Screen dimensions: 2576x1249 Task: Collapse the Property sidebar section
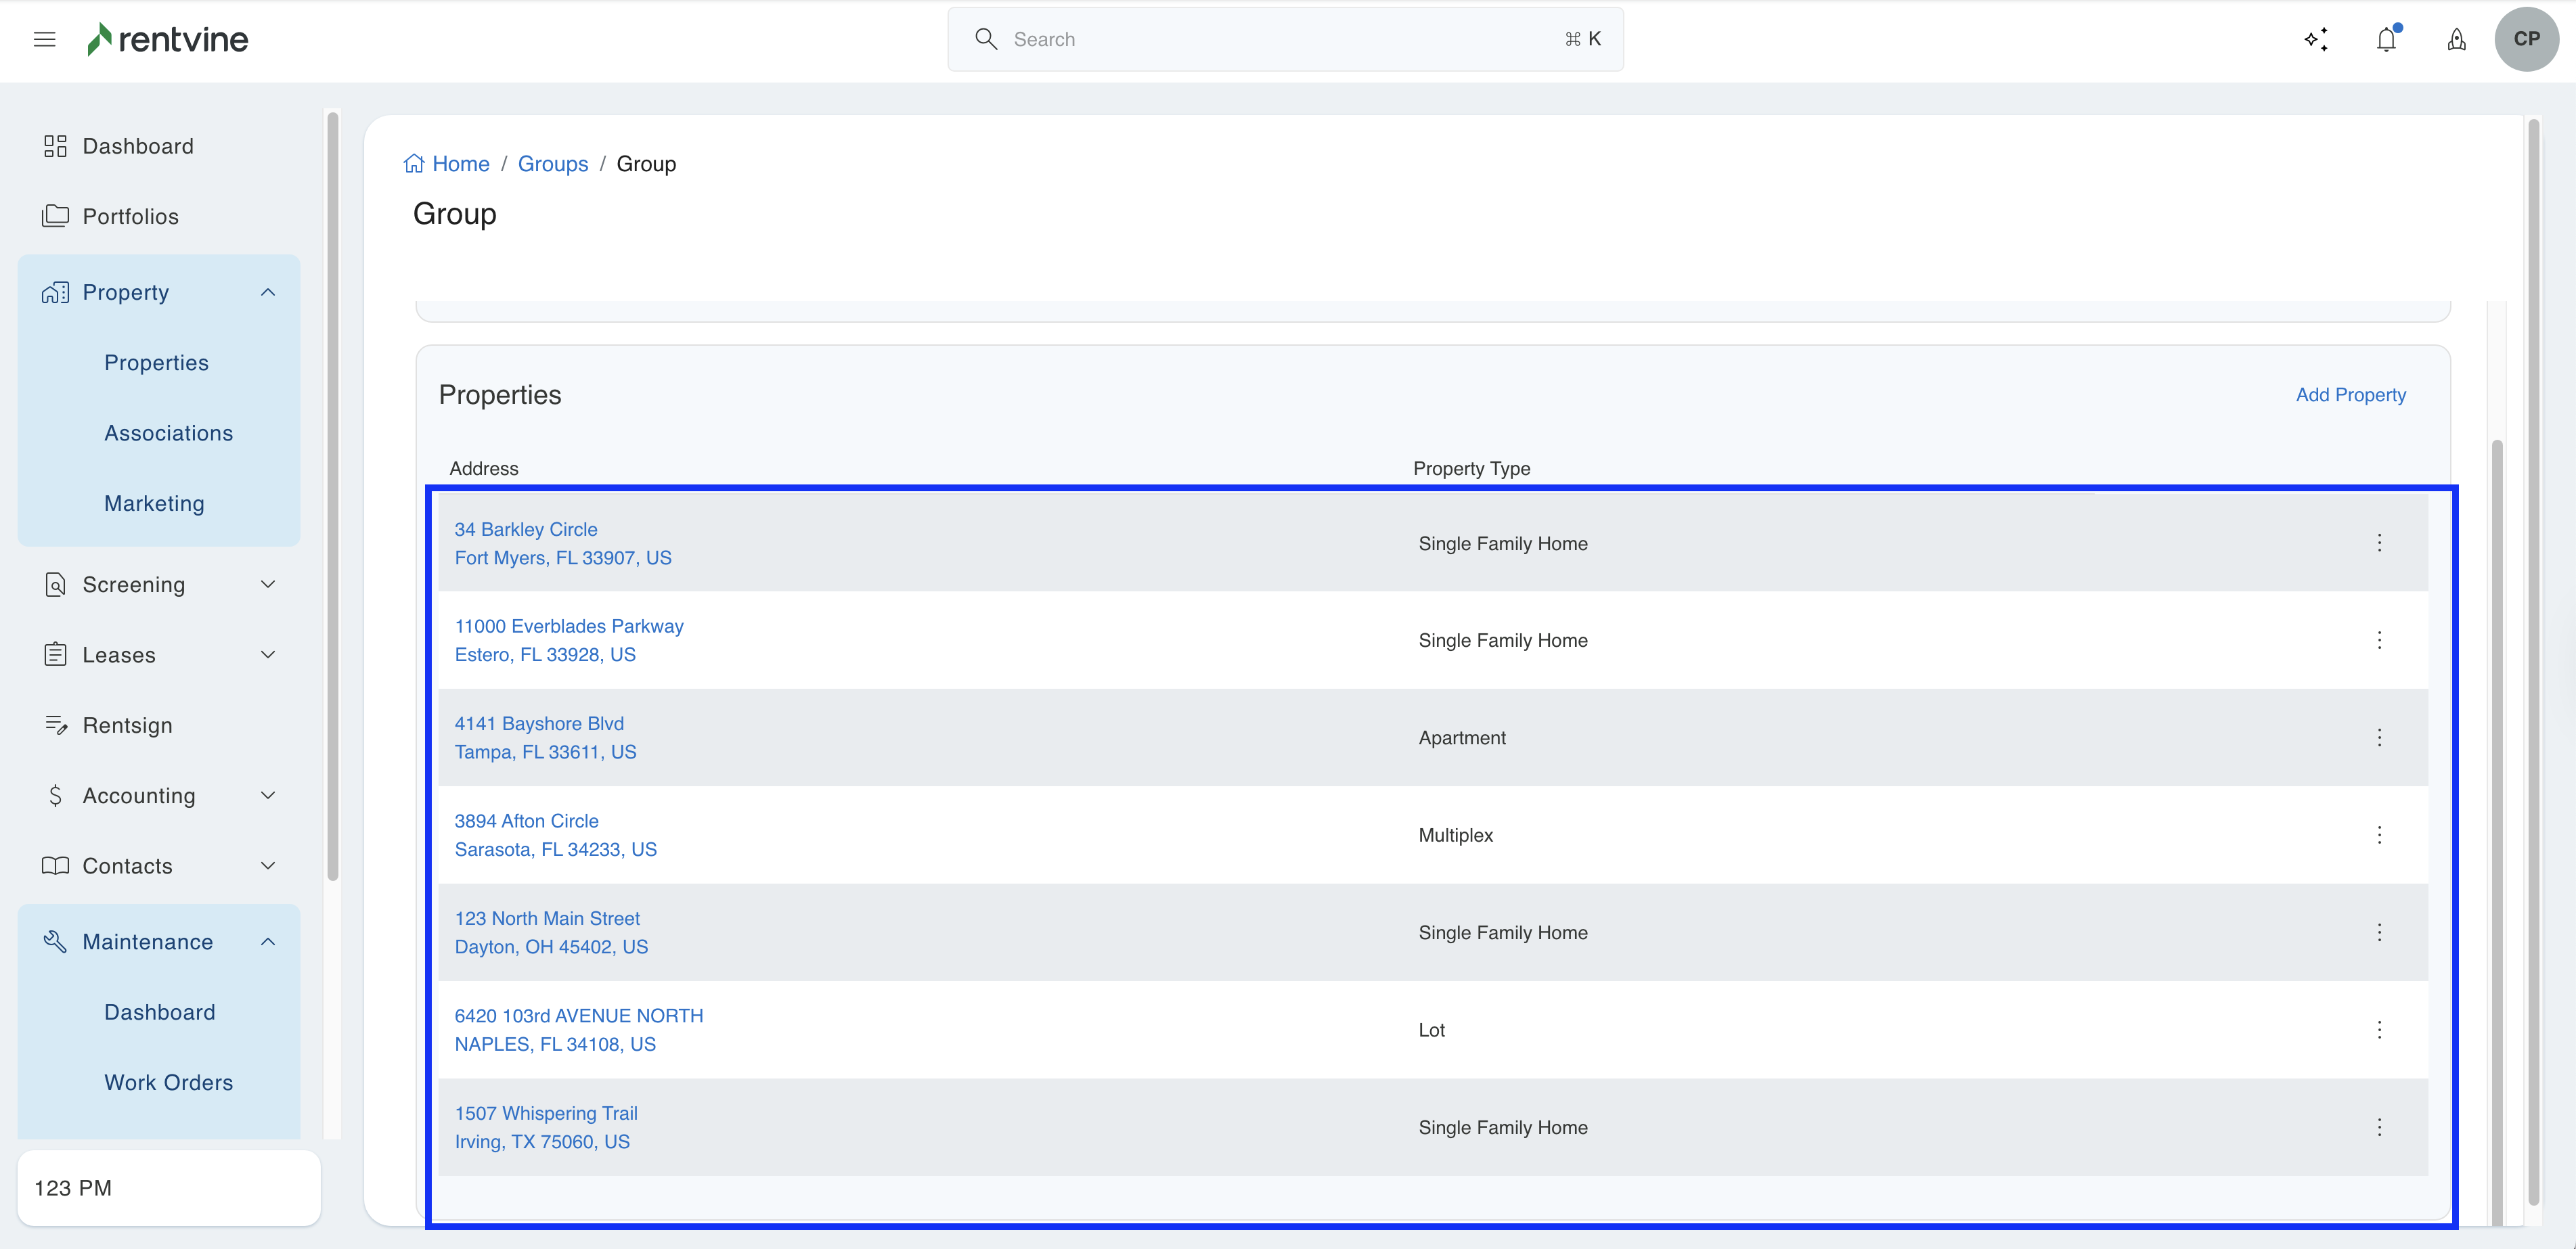point(268,292)
